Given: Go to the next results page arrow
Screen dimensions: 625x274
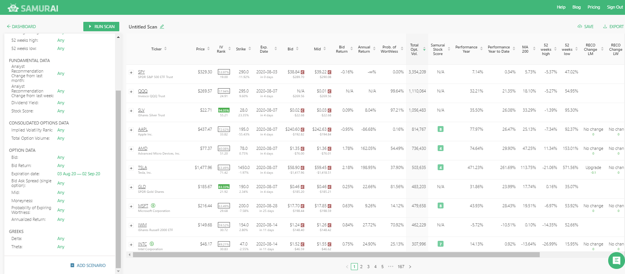Looking at the screenshot, I should point(410,267).
